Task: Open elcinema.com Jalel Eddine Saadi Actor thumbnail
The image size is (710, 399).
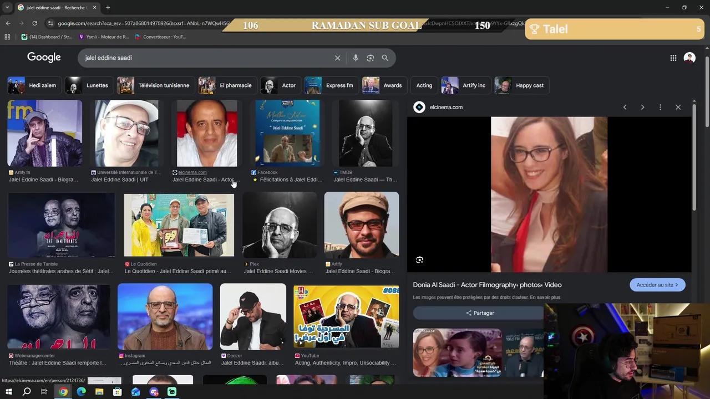Action: (x=207, y=134)
